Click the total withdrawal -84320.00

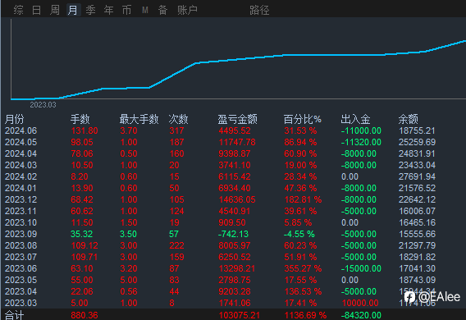click(x=361, y=315)
